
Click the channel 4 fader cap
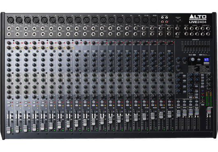pos(34,127)
